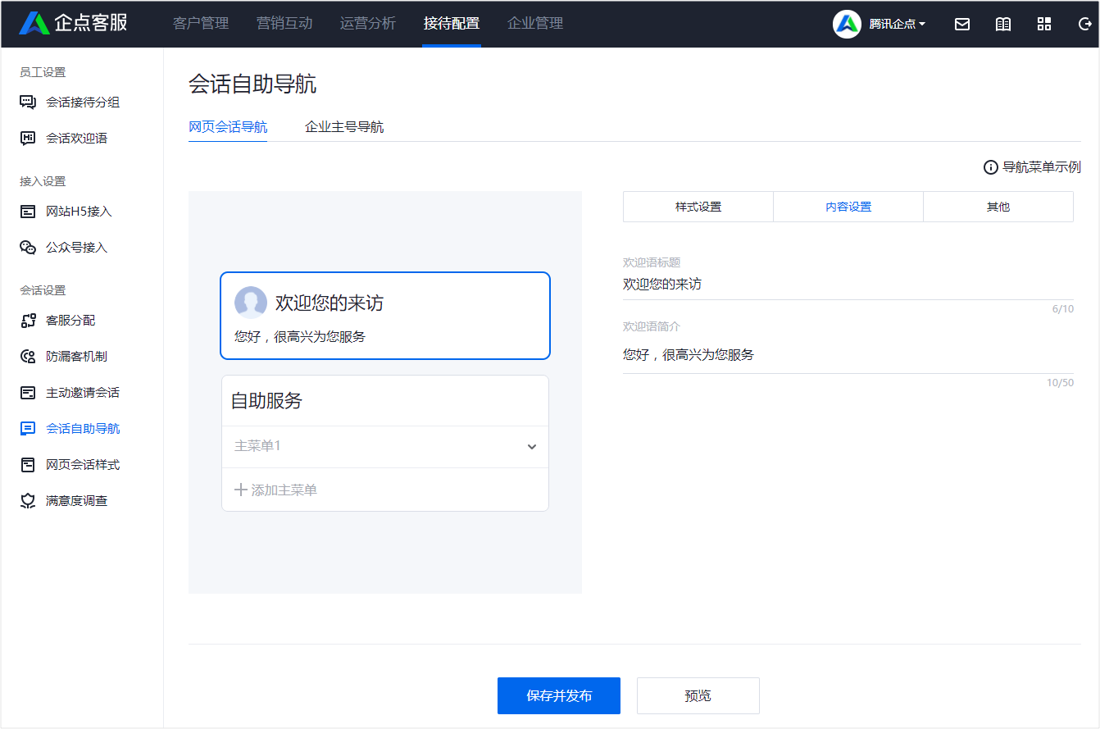Image resolution: width=1100 pixels, height=729 pixels.
Task: Go to 会话接待分组 in sidebar
Action: pyautogui.click(x=83, y=103)
